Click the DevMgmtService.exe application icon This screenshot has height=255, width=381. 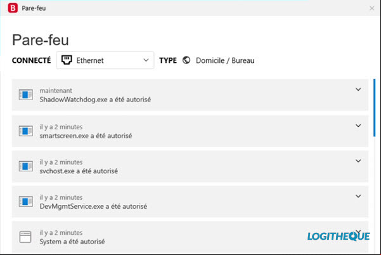coord(26,202)
